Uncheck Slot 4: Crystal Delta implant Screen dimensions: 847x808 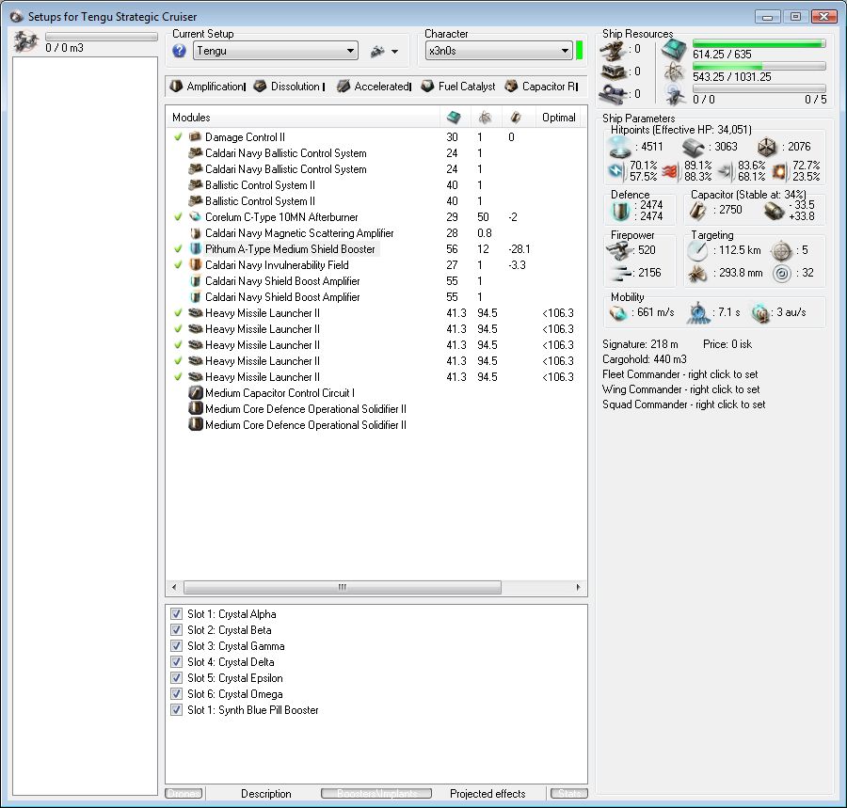point(176,661)
